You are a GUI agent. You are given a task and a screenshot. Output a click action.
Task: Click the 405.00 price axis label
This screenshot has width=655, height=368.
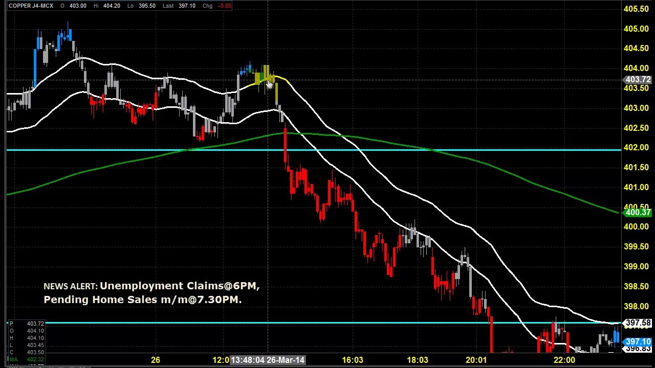pyautogui.click(x=636, y=29)
